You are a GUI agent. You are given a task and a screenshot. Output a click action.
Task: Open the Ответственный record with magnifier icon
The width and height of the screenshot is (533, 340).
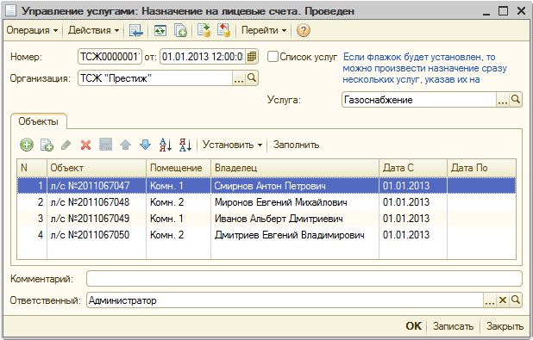click(516, 300)
